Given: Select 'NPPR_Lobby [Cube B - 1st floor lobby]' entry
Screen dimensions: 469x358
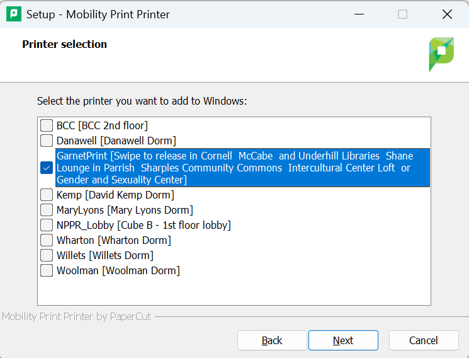Looking at the screenshot, I should tap(144, 225).
